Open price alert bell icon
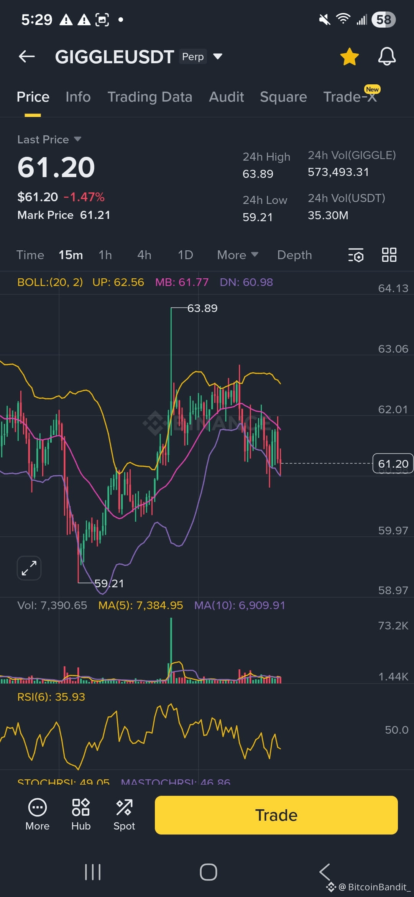 coord(387,57)
